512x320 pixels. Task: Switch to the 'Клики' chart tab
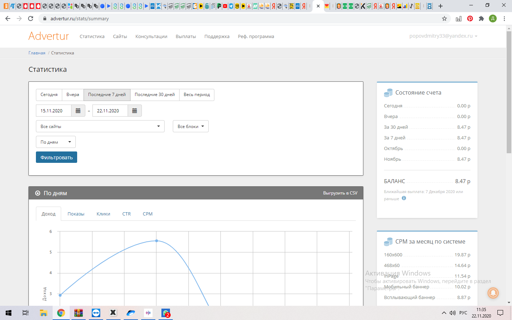103,214
